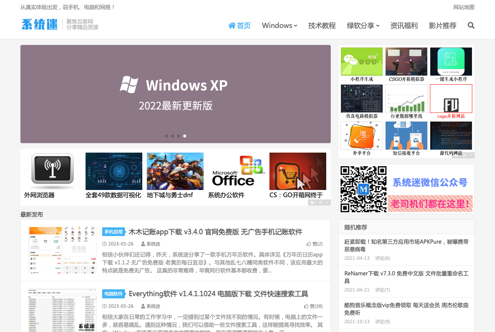The width and height of the screenshot is (495, 332).
Task: Open 技术教程 navigation item
Action: point(322,25)
